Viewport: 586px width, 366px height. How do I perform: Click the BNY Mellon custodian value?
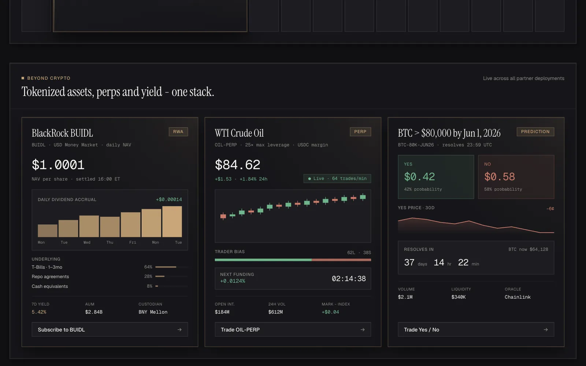153,312
